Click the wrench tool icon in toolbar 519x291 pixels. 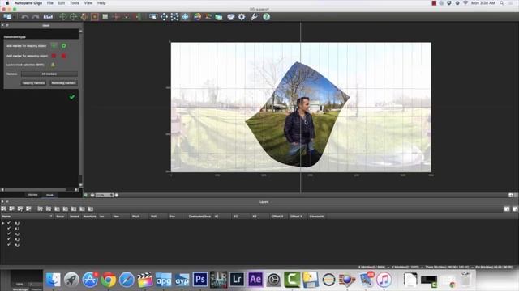coord(254,17)
